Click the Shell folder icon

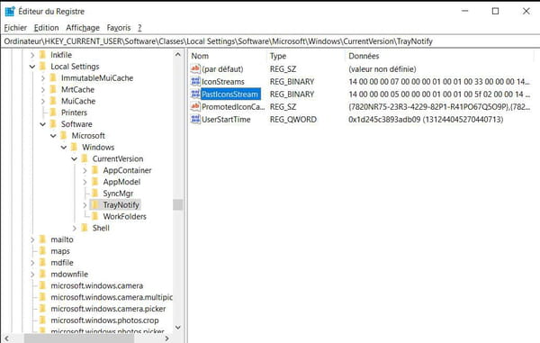[85, 228]
